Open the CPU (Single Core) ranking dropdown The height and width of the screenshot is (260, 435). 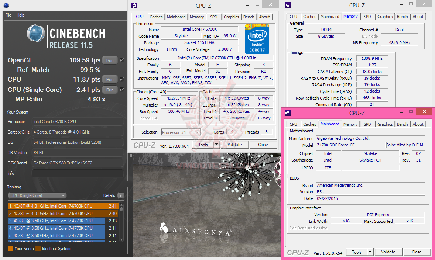point(37,195)
